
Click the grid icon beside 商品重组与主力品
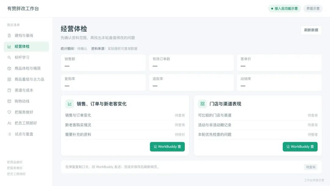tap(9, 79)
